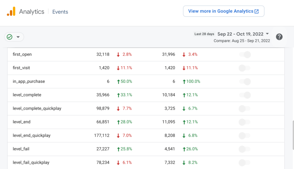The image size is (294, 169).
Task: Disable the level_complete conversion toggle
Action: click(245, 95)
